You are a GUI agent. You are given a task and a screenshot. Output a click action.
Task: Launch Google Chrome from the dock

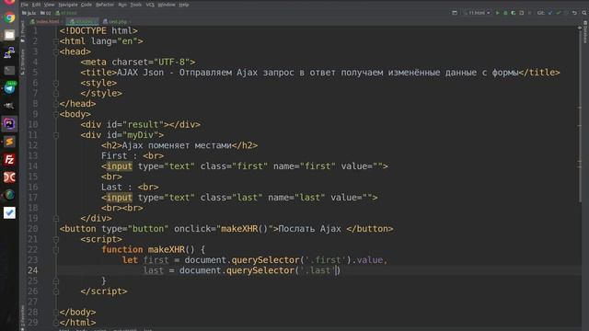coord(9,17)
